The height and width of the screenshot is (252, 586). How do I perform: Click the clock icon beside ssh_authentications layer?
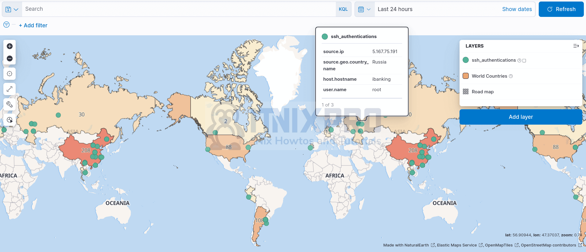519,60
